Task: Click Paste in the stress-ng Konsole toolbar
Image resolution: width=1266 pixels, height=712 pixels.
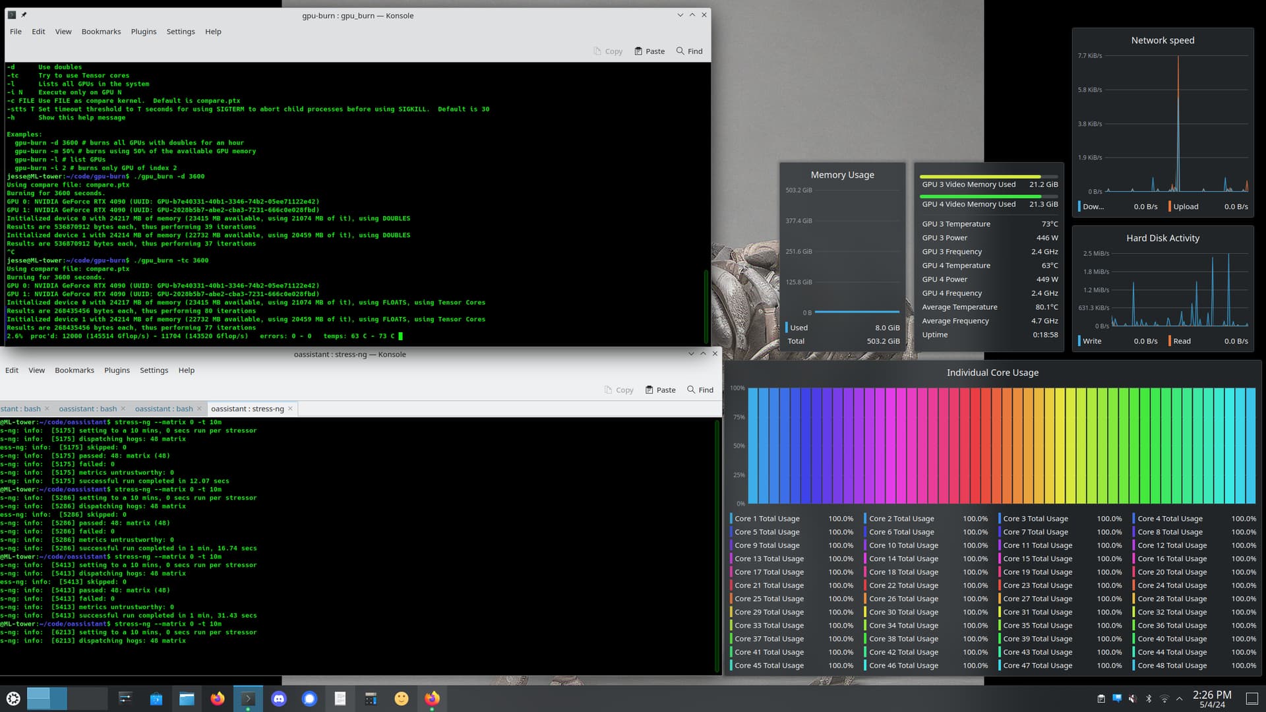Action: pyautogui.click(x=660, y=390)
